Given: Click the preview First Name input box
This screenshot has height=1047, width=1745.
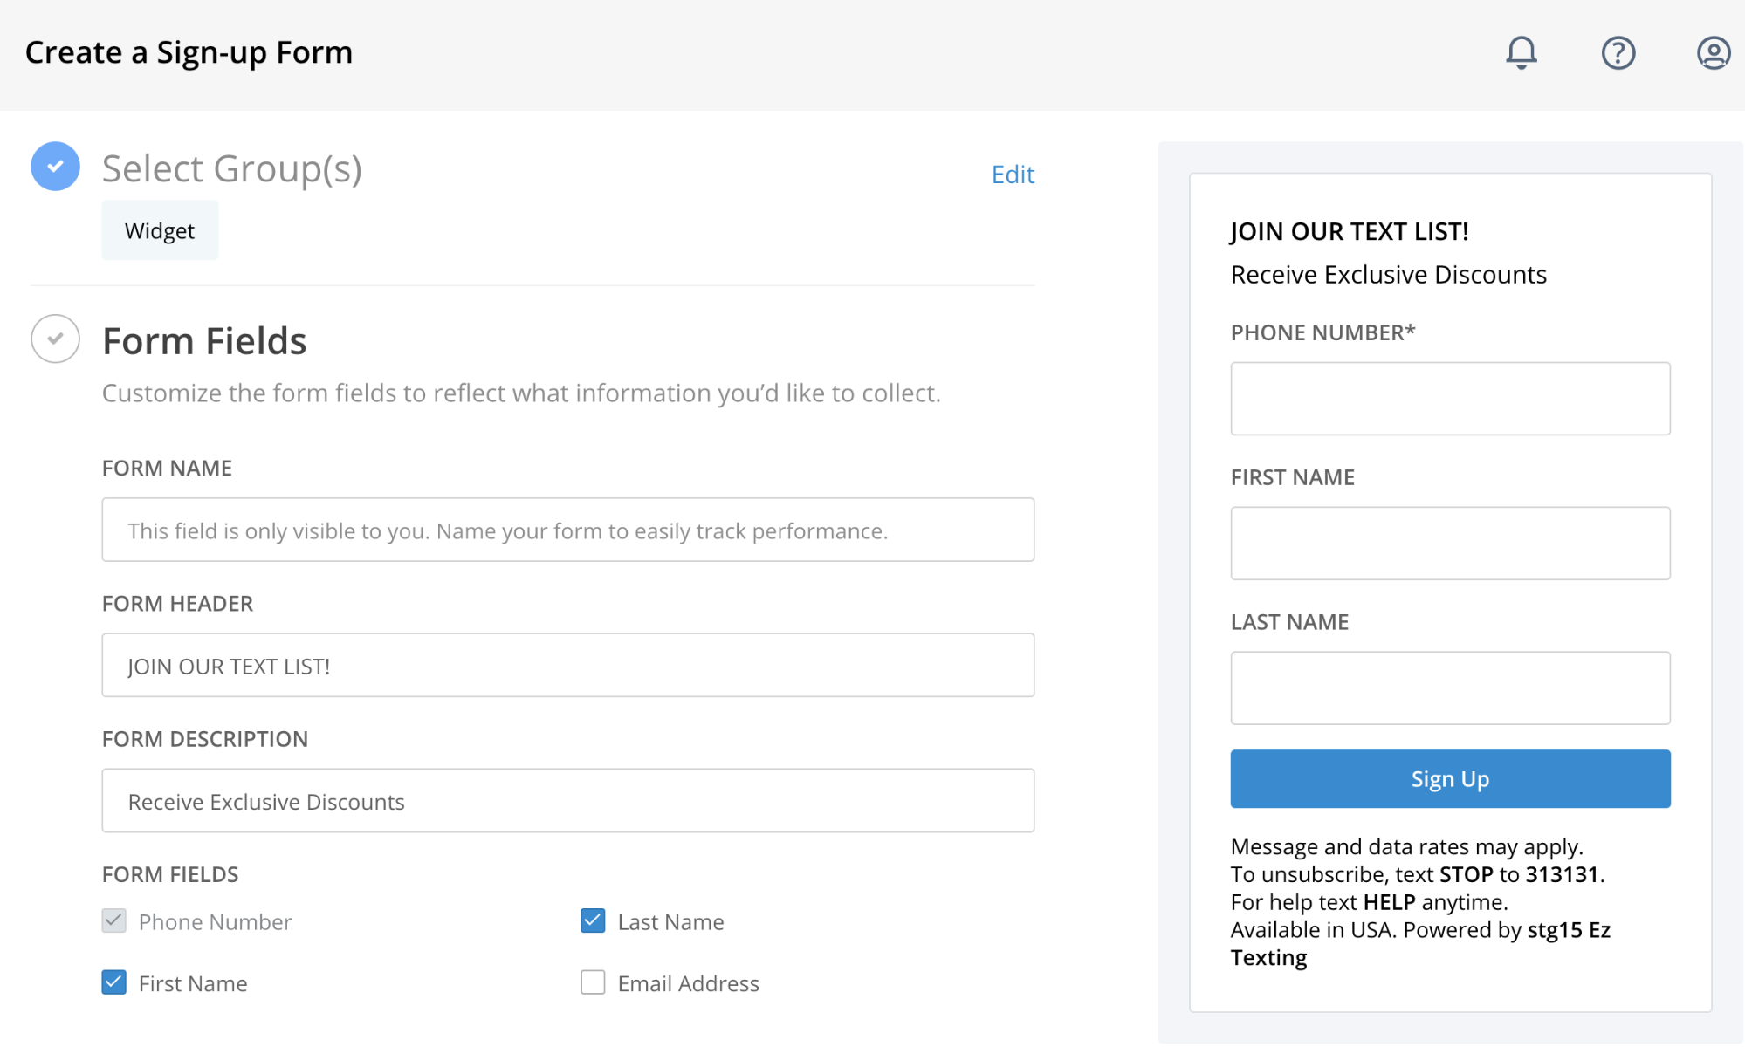Looking at the screenshot, I should coord(1450,544).
